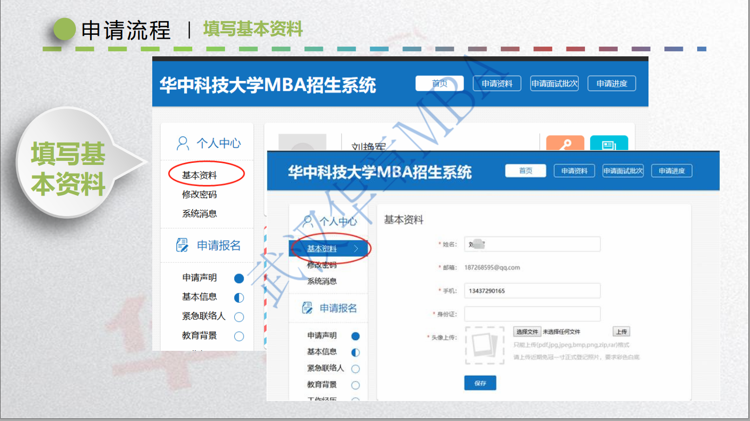Click the teal card icon button
Image resolution: width=750 pixels, height=421 pixels.
609,143
